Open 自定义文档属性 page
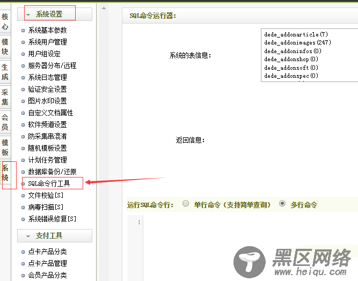The width and height of the screenshot is (358, 281). [50, 113]
